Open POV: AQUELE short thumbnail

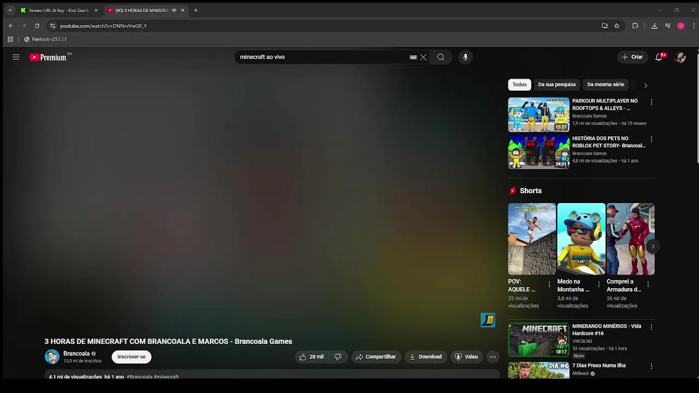click(532, 239)
